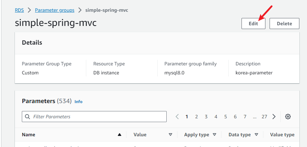Open Parameters Info link
This screenshot has height=147, width=307.
pyautogui.click(x=79, y=102)
